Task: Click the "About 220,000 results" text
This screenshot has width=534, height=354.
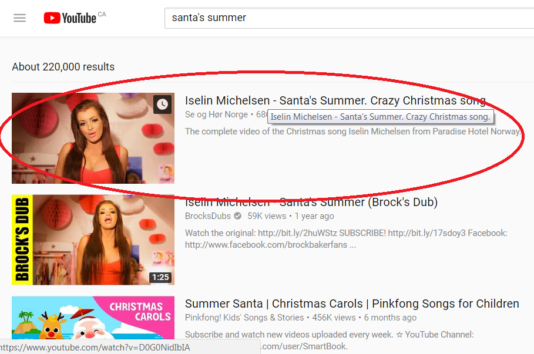Action: coord(63,67)
